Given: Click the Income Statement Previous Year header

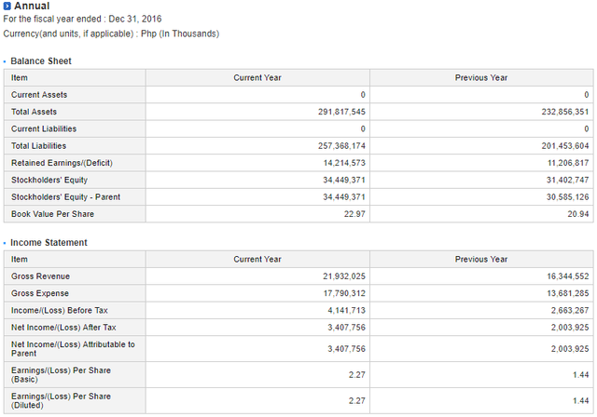Looking at the screenshot, I should tap(481, 260).
